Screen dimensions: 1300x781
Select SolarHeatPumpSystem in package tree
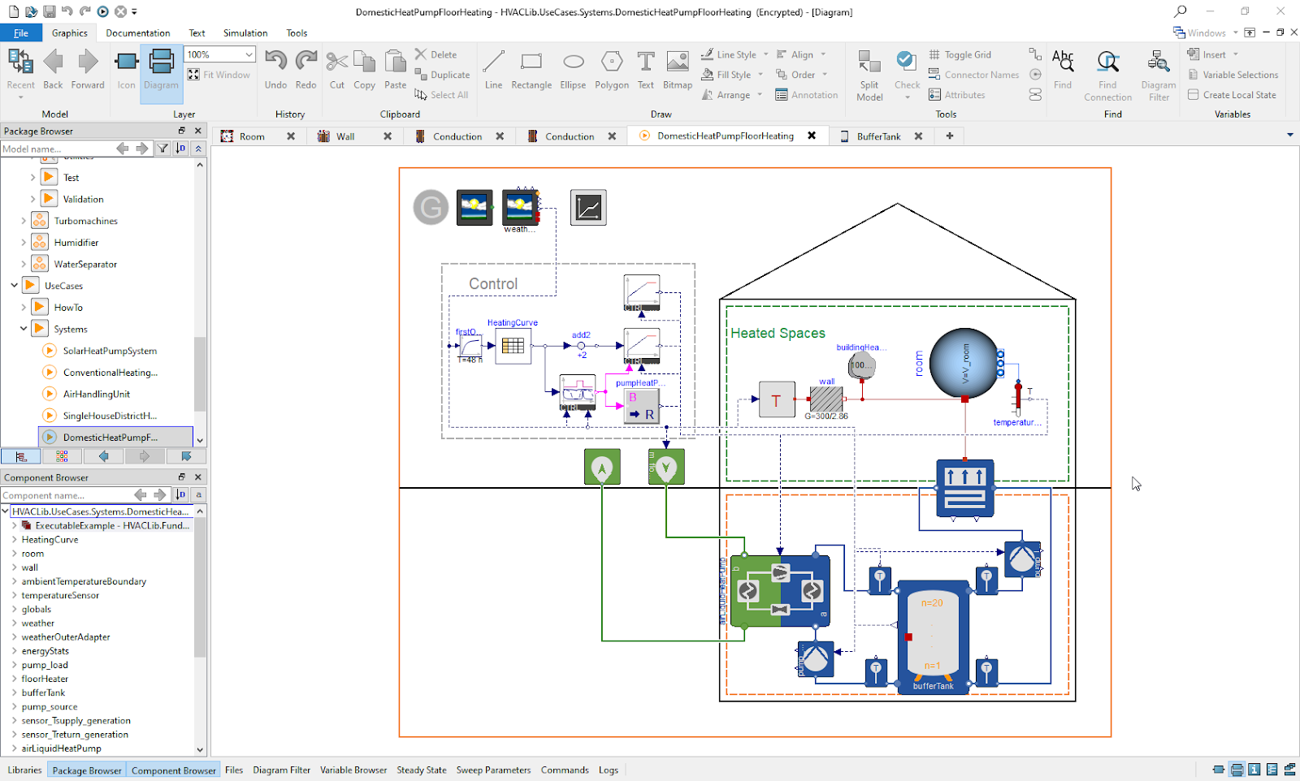[x=110, y=351]
